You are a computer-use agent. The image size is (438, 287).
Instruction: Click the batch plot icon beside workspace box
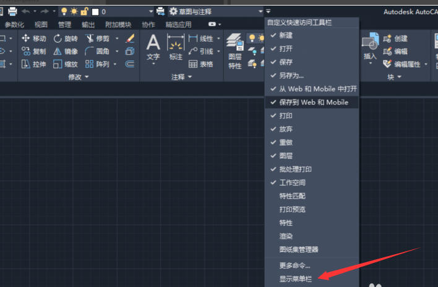click(x=160, y=12)
